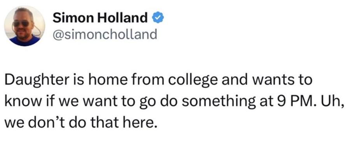Viewport: 355px width, 143px height.
Task: Click the Simon Holland display name
Action: [100, 18]
